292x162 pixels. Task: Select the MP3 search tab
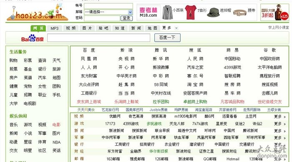[x=54, y=28]
